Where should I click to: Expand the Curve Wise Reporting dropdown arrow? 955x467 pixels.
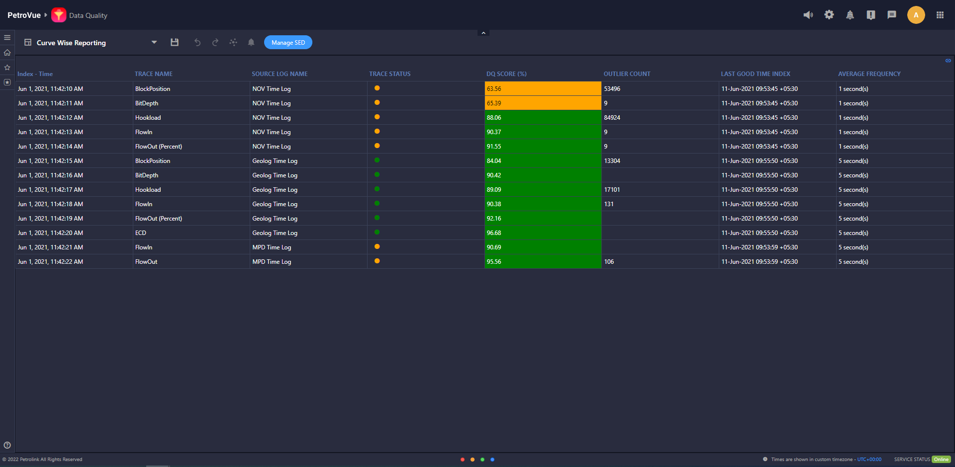tap(154, 43)
